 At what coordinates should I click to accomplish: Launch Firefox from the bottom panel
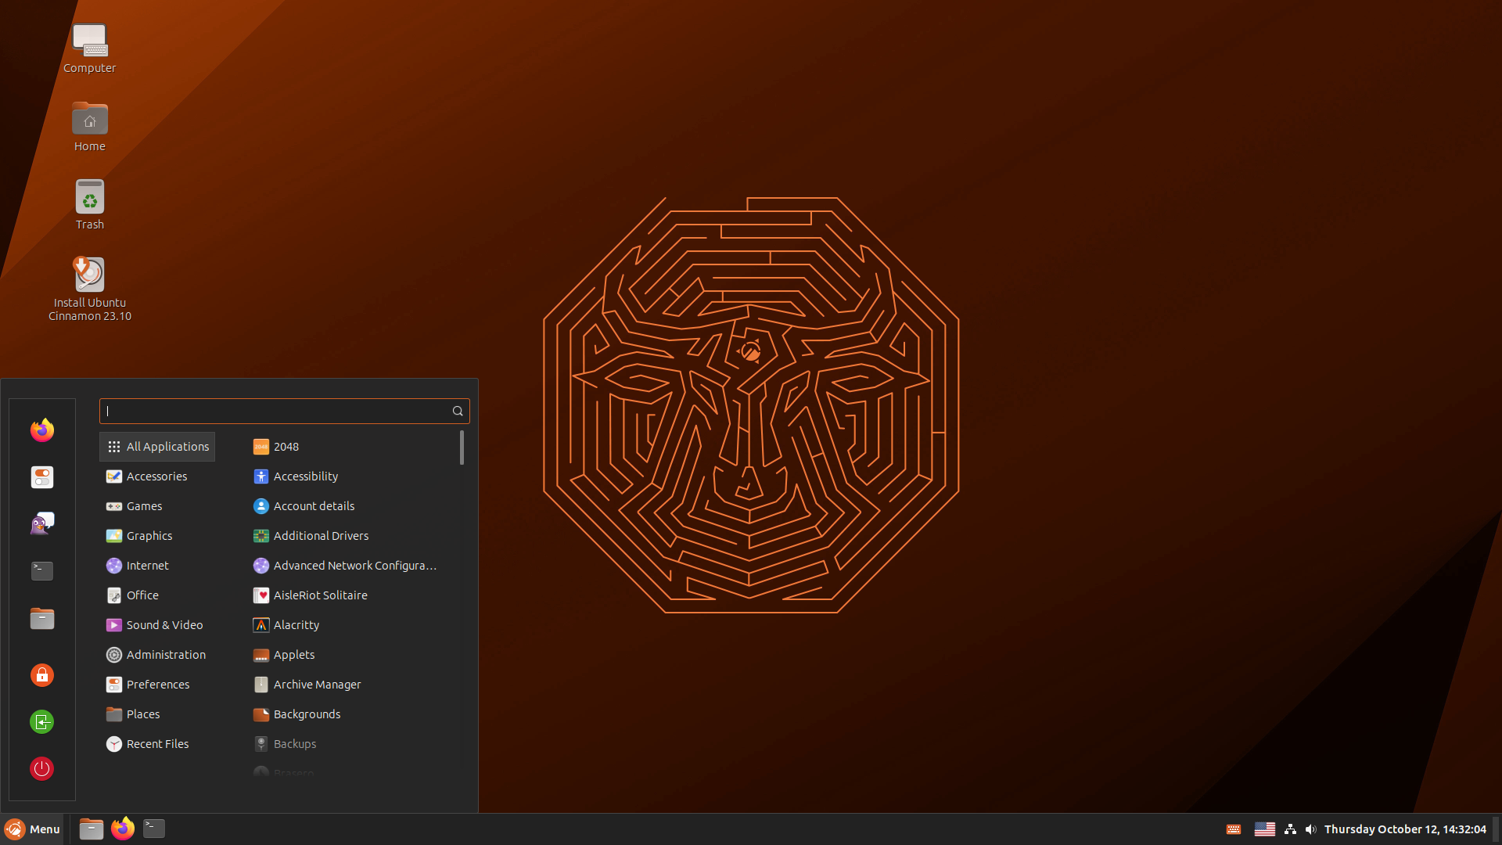coord(123,829)
